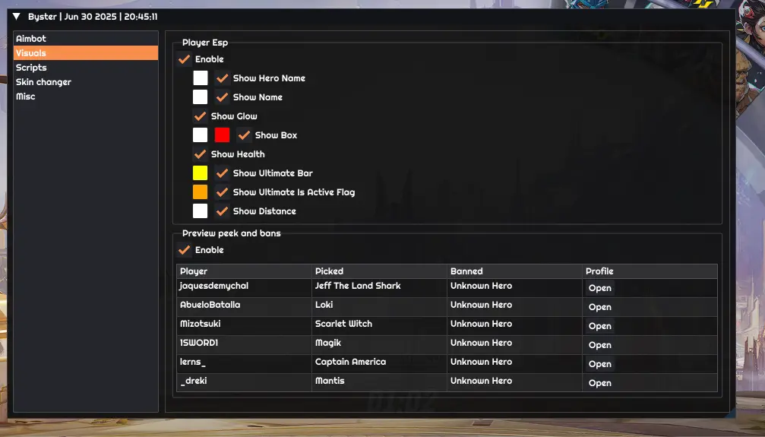Collapse the Byster window using the title triangle

tap(16, 16)
